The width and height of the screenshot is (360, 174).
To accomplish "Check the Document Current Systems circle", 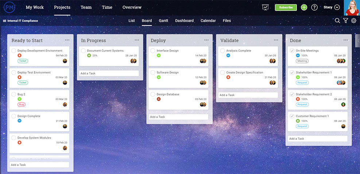I will tap(83, 51).
